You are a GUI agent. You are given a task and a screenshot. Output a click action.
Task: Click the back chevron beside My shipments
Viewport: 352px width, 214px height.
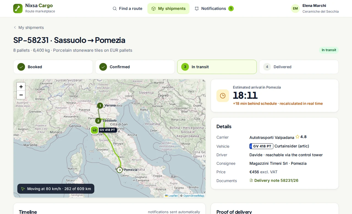tap(15, 28)
